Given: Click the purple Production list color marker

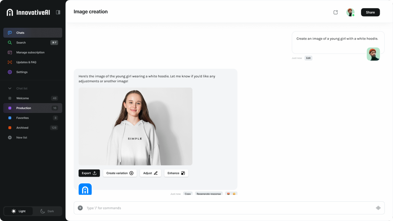Looking at the screenshot, I should [x=10, y=108].
